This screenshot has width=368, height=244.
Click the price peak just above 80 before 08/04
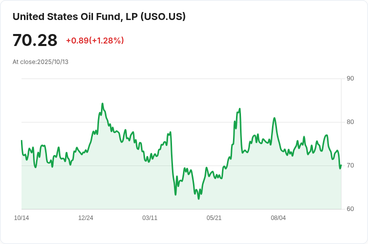(x=274, y=118)
